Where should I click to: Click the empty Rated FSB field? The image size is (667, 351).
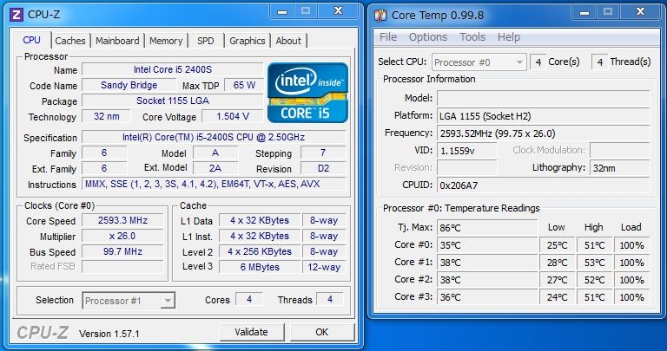[x=122, y=267]
